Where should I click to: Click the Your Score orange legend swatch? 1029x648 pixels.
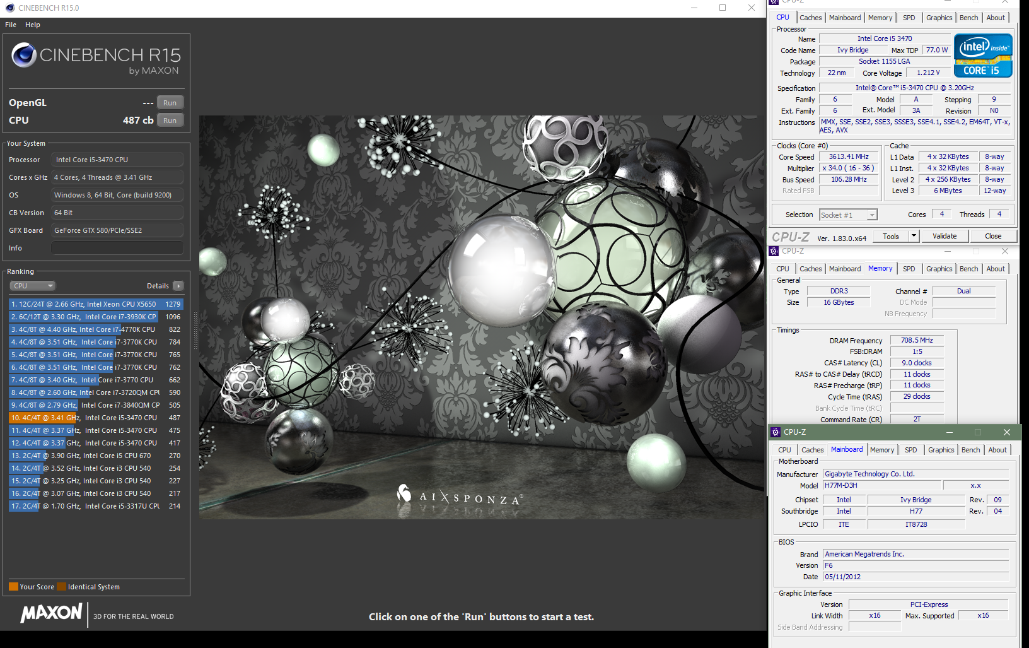[x=13, y=587]
